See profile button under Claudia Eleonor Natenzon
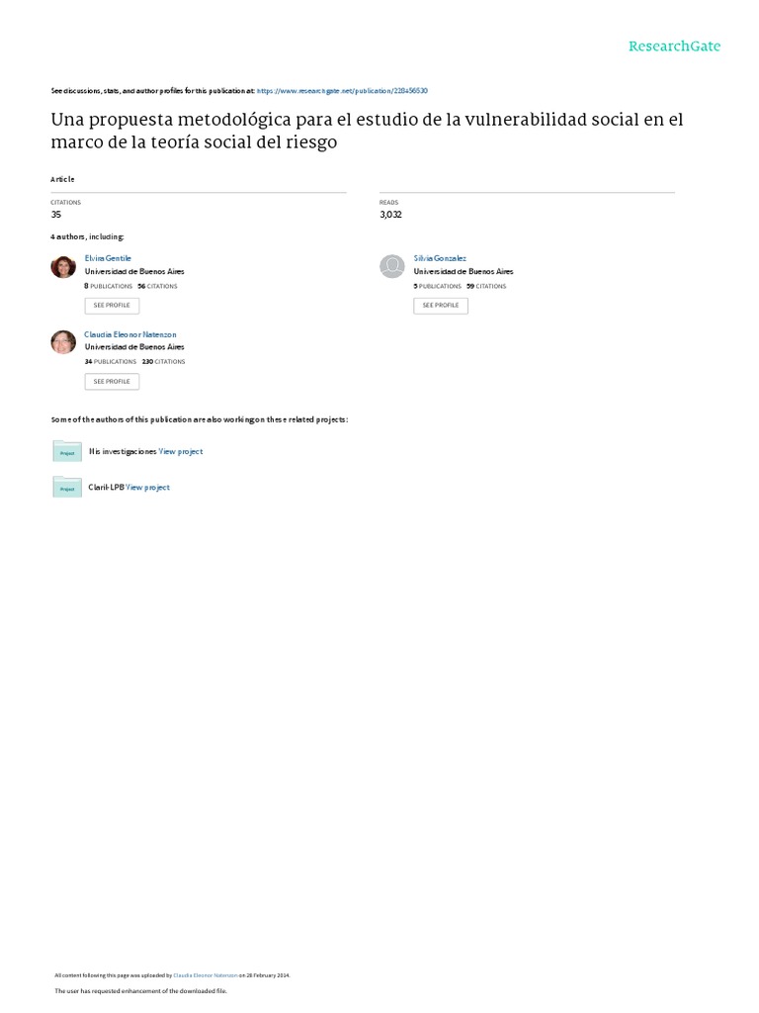Viewport: 759px width, 1013px height. tap(112, 382)
